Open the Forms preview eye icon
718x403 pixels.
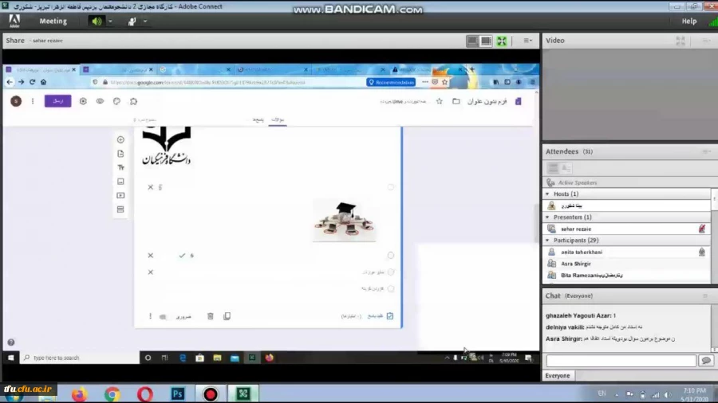[x=100, y=101]
